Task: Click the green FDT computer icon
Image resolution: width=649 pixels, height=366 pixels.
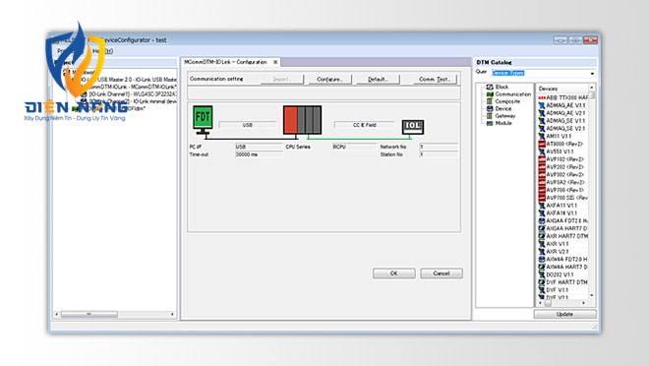Action: click(203, 120)
